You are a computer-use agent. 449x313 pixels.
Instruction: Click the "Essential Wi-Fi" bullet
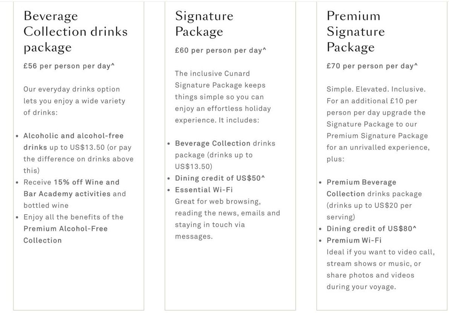point(204,190)
